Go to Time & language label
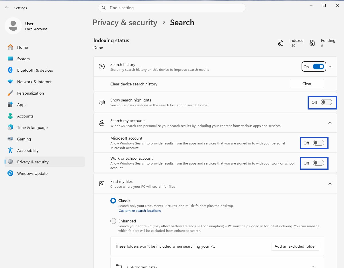344x268 pixels. (32, 128)
